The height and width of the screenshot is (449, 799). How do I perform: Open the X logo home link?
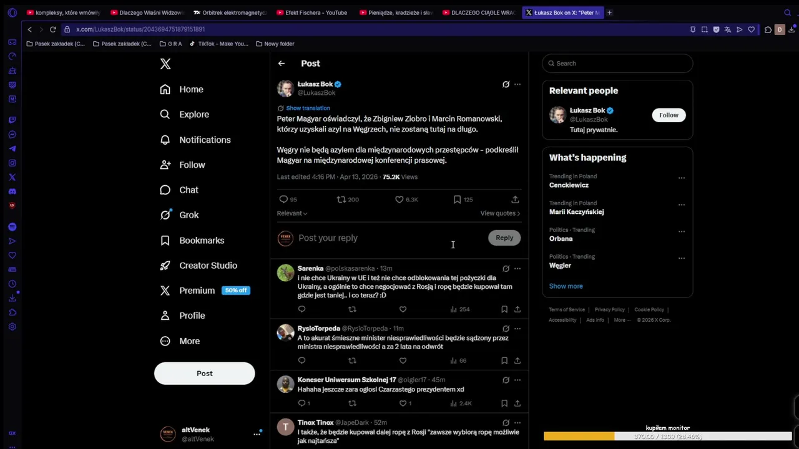(165, 64)
